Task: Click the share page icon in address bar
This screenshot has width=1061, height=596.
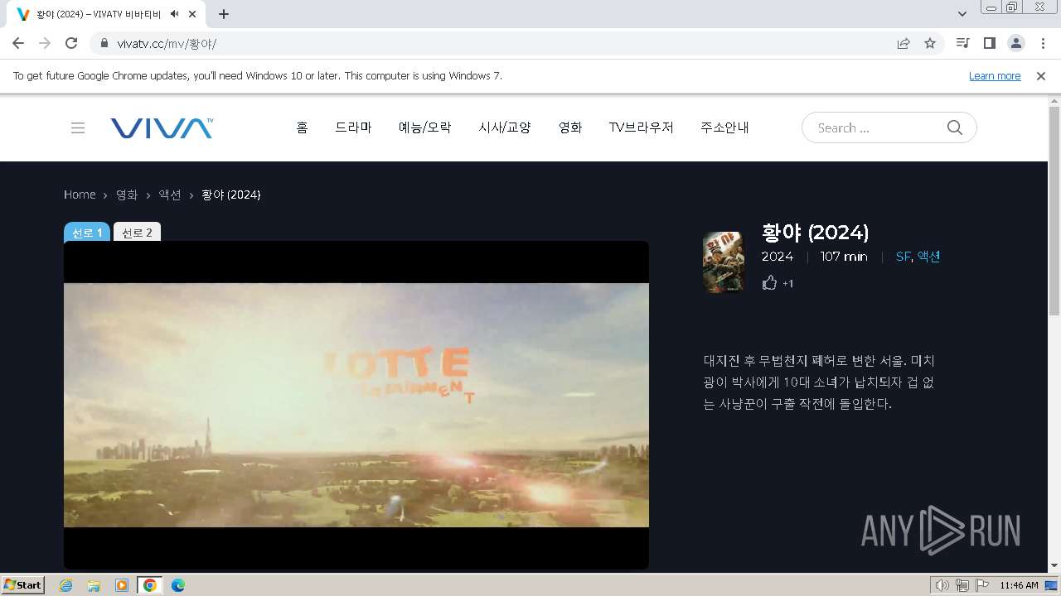Action: coord(904,43)
